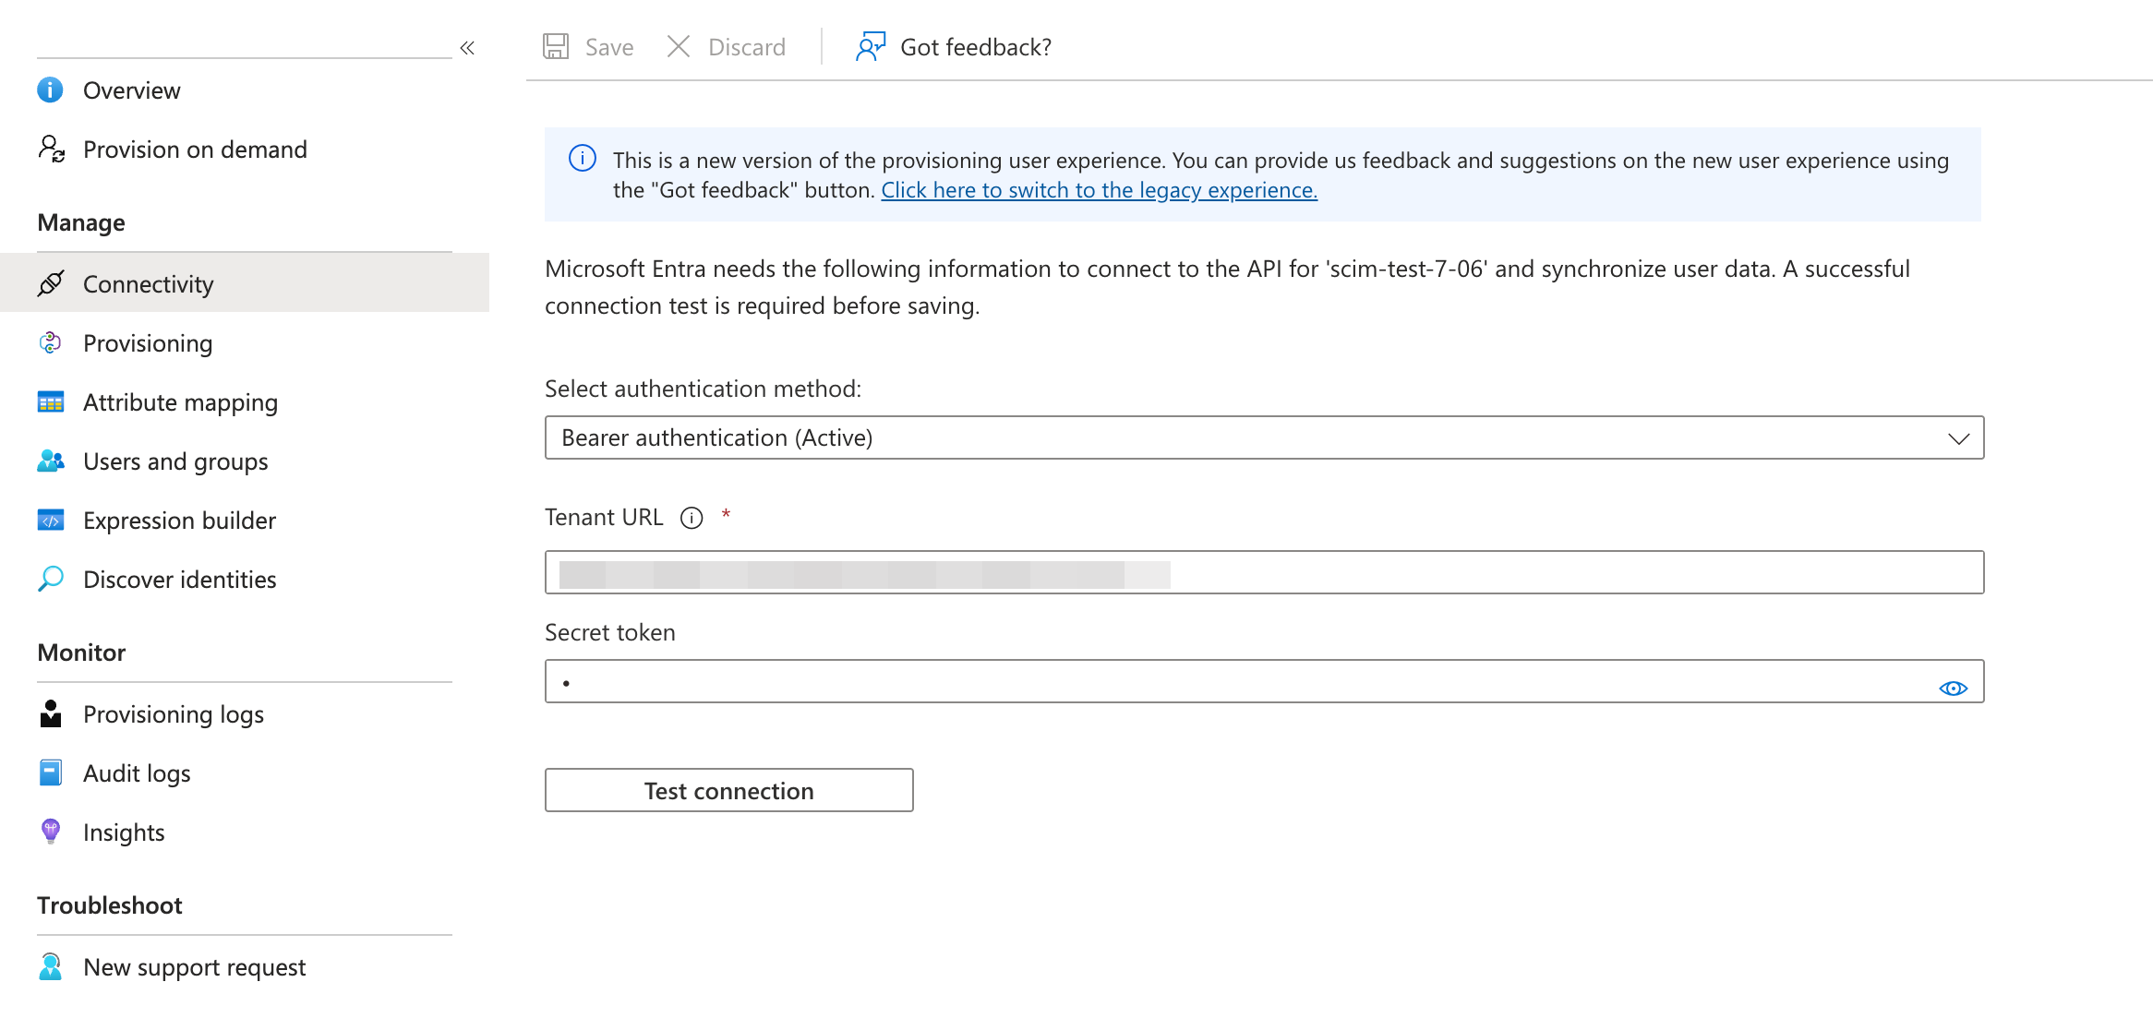Click the Discard label in toolbar
Image resolution: width=2153 pixels, height=1030 pixels.
tap(747, 47)
